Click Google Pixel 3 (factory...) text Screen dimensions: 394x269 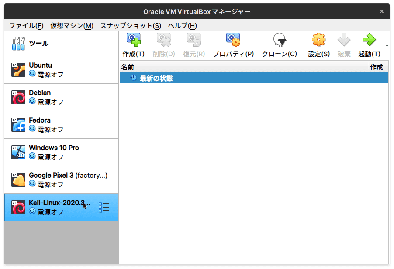(x=68, y=175)
